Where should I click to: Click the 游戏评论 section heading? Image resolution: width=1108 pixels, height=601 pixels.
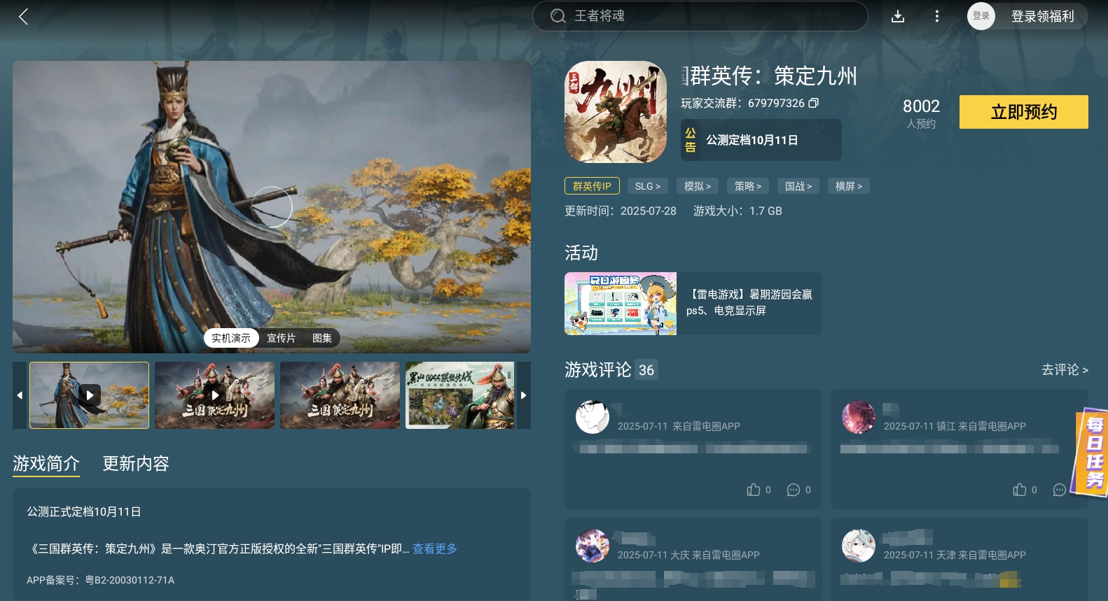click(x=598, y=369)
